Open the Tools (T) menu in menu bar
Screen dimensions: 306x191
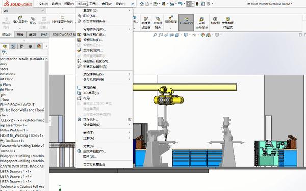pyautogui.click(x=94, y=4)
